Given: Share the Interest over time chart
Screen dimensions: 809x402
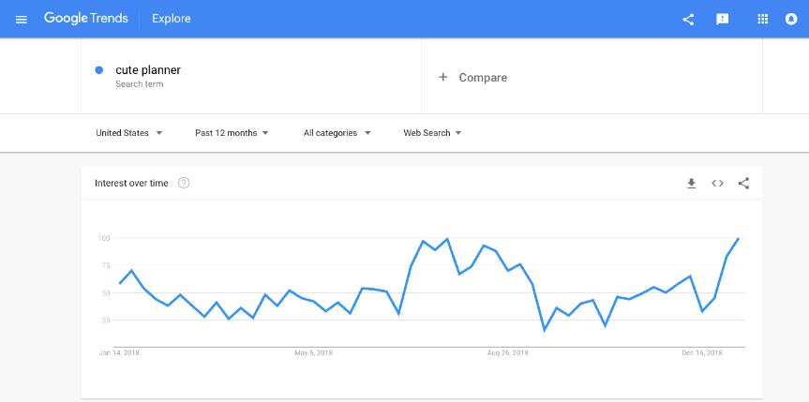Looking at the screenshot, I should (x=743, y=184).
